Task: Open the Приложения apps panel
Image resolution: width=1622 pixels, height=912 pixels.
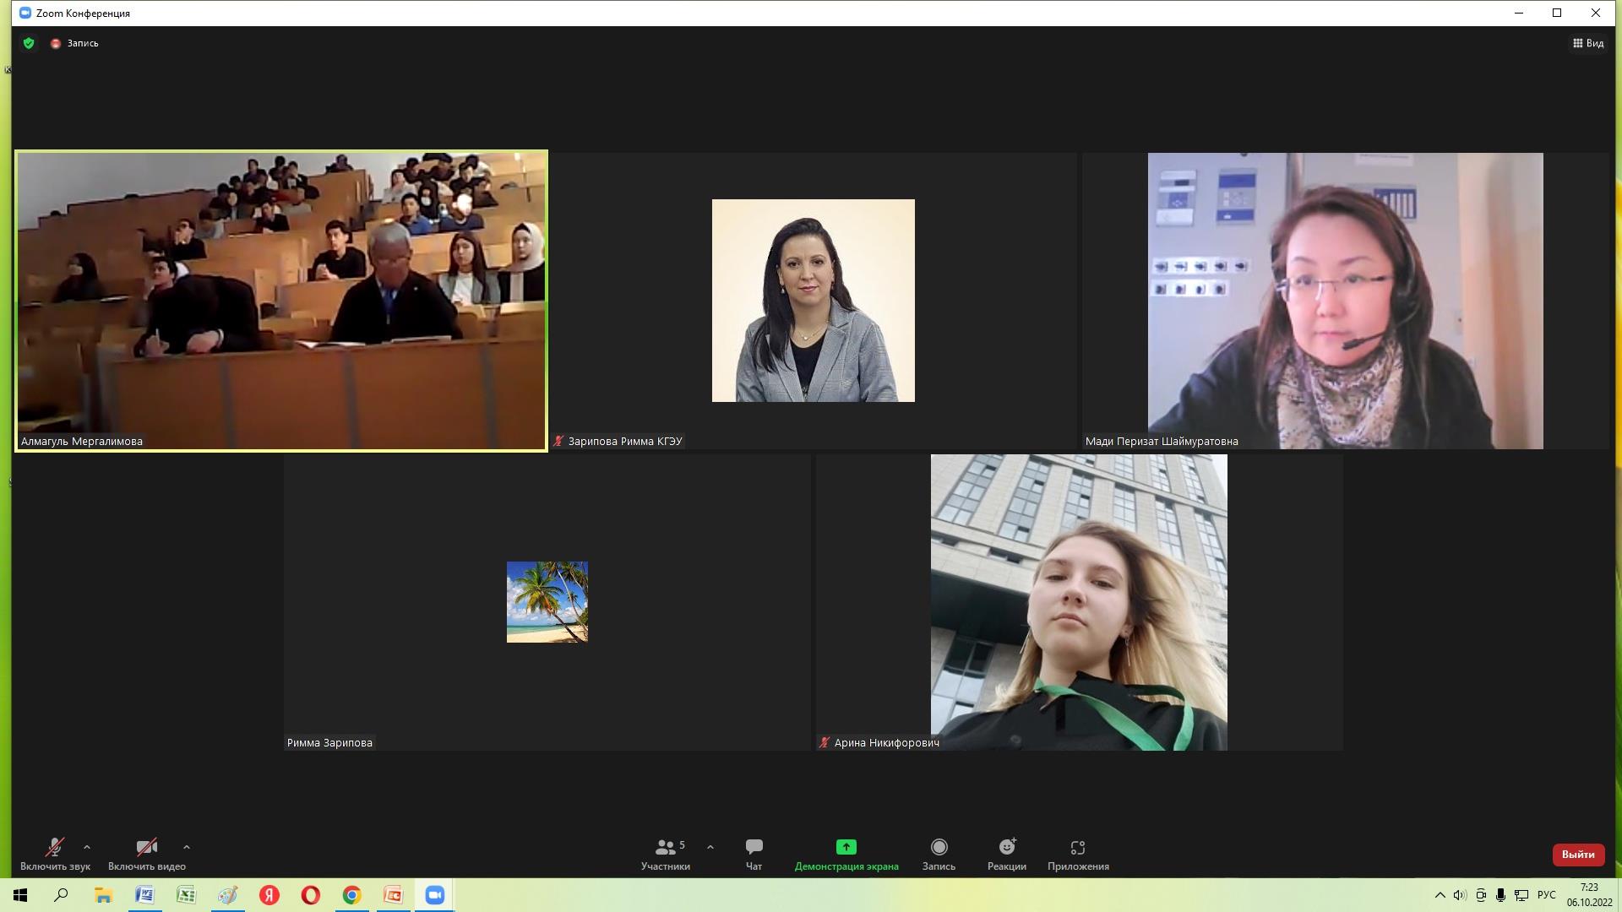Action: tap(1077, 854)
